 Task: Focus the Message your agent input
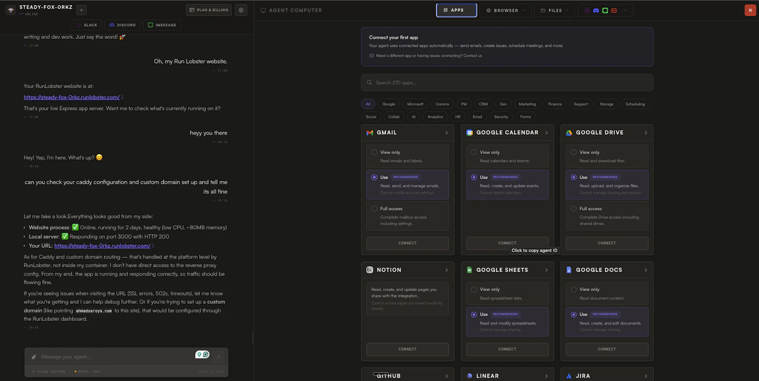pos(116,357)
